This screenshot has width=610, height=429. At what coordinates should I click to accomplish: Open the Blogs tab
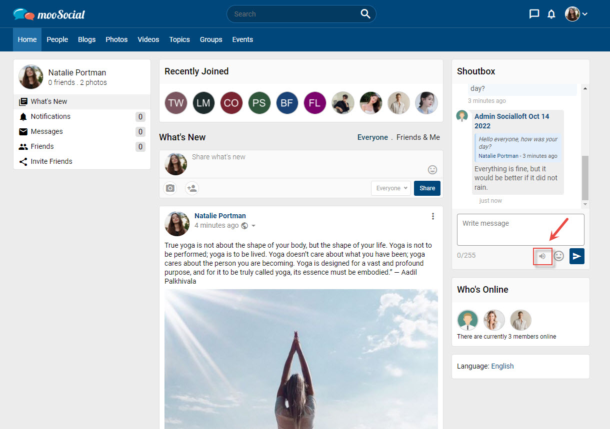pyautogui.click(x=87, y=39)
